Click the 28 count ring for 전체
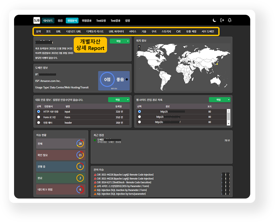 tap(80, 144)
